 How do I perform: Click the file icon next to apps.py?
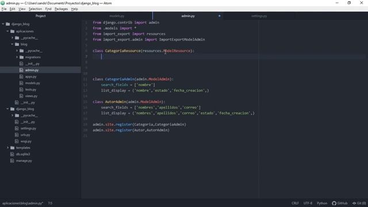coord(21,76)
